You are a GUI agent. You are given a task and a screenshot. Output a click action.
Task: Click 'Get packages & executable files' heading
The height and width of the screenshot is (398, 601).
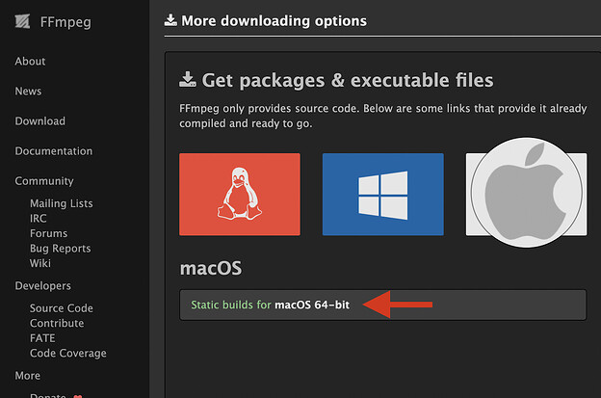pos(348,81)
